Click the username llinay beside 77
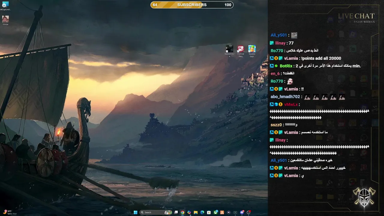 (280, 43)
